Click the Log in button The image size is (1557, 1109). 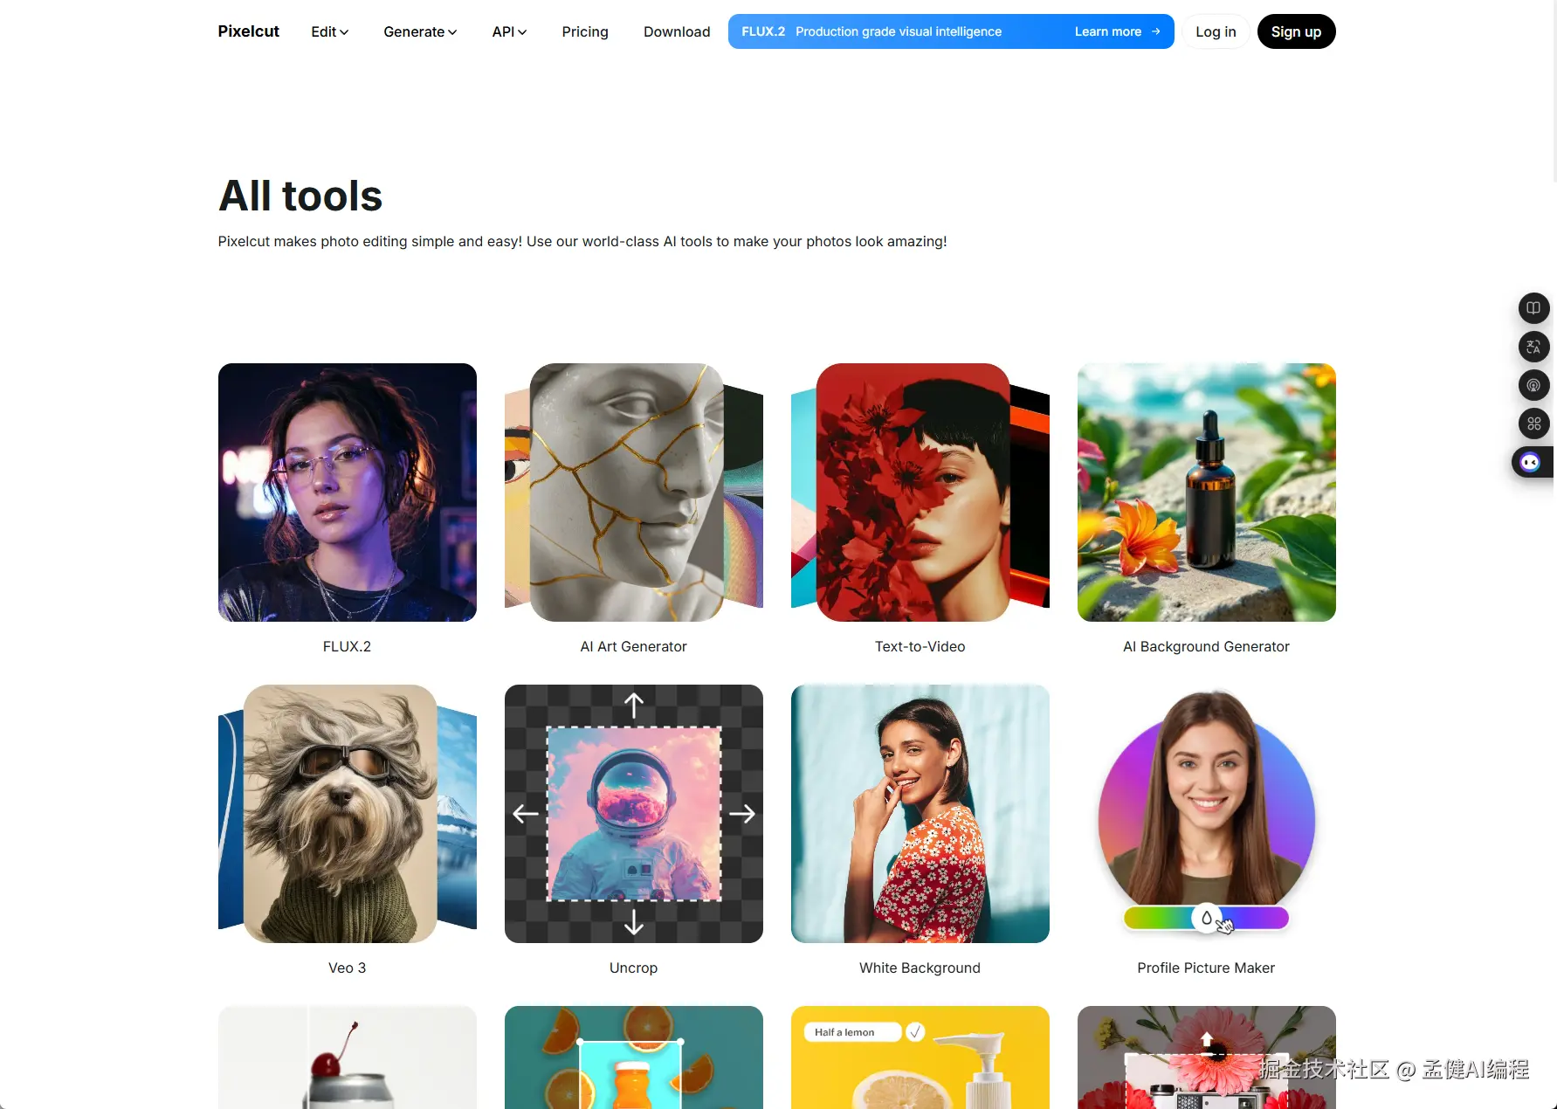1216,31
